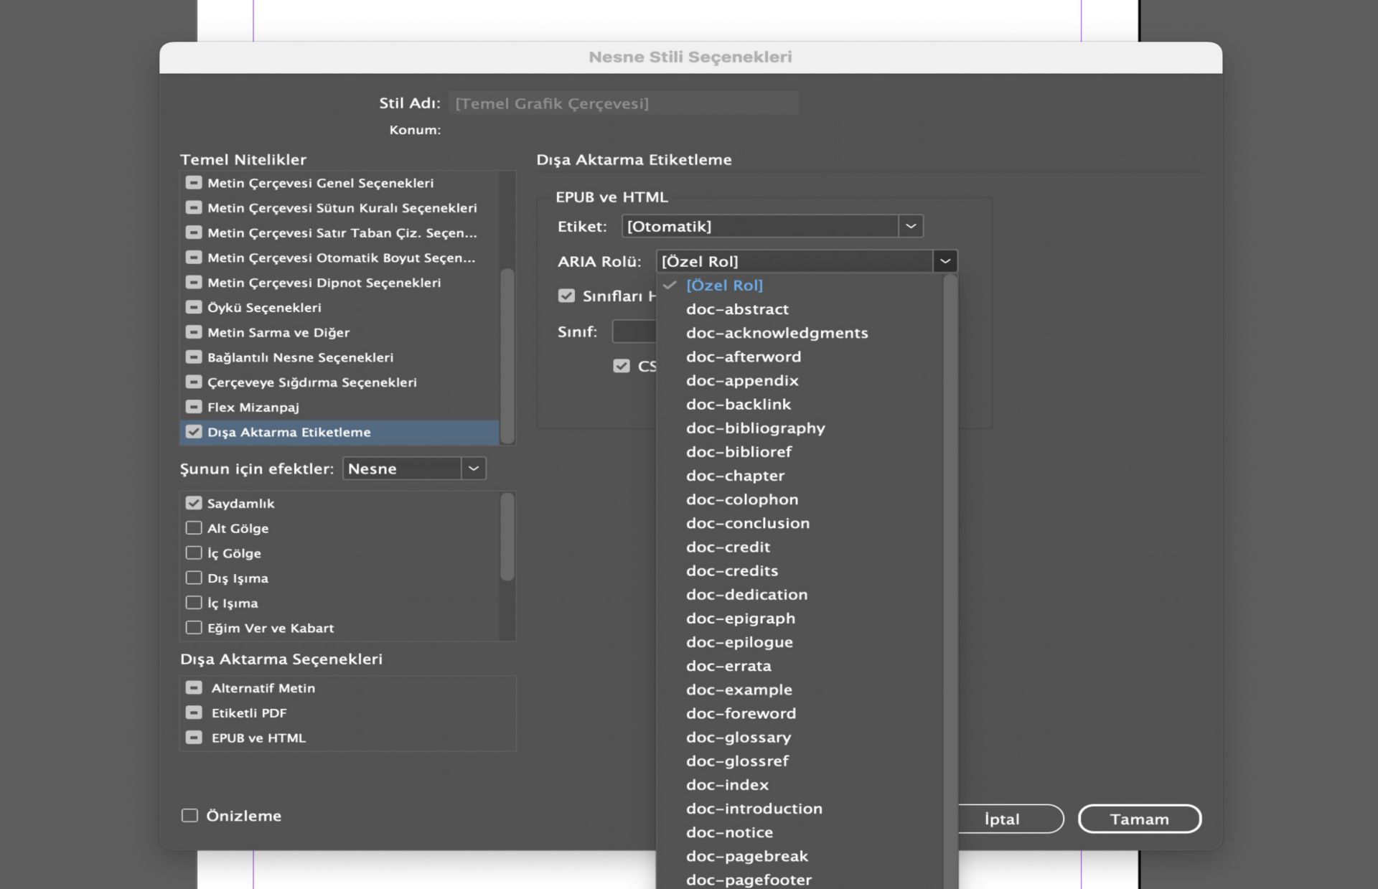Select doc-bibliography from the role list

(755, 428)
